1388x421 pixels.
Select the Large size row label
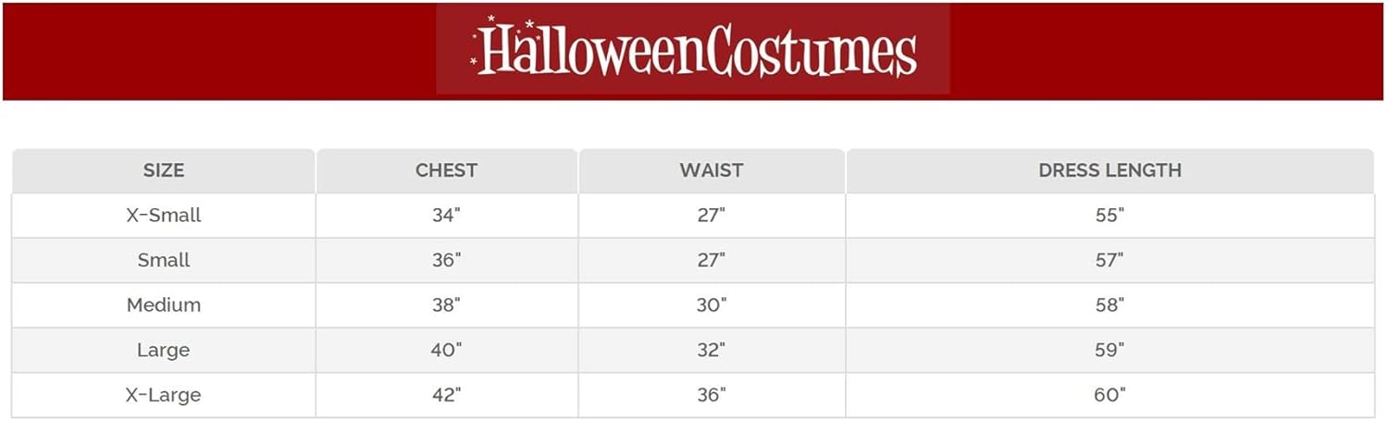(x=164, y=350)
